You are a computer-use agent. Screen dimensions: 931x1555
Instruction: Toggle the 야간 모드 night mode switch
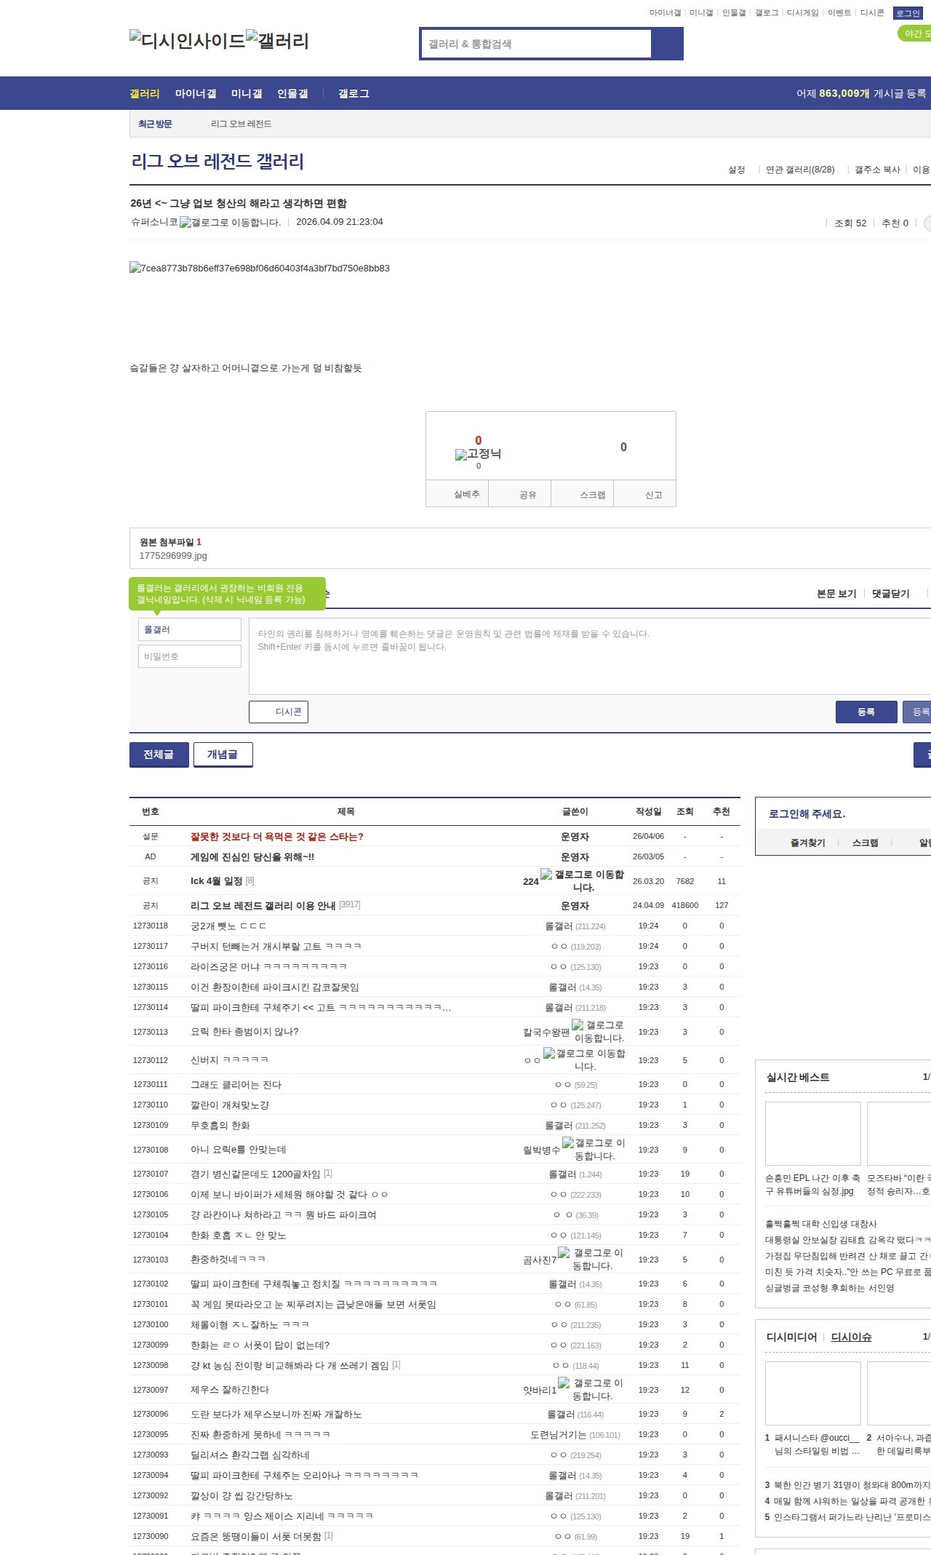[x=914, y=33]
